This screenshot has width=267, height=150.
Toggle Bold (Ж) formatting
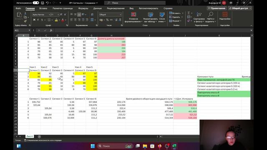(x=34, y=20)
